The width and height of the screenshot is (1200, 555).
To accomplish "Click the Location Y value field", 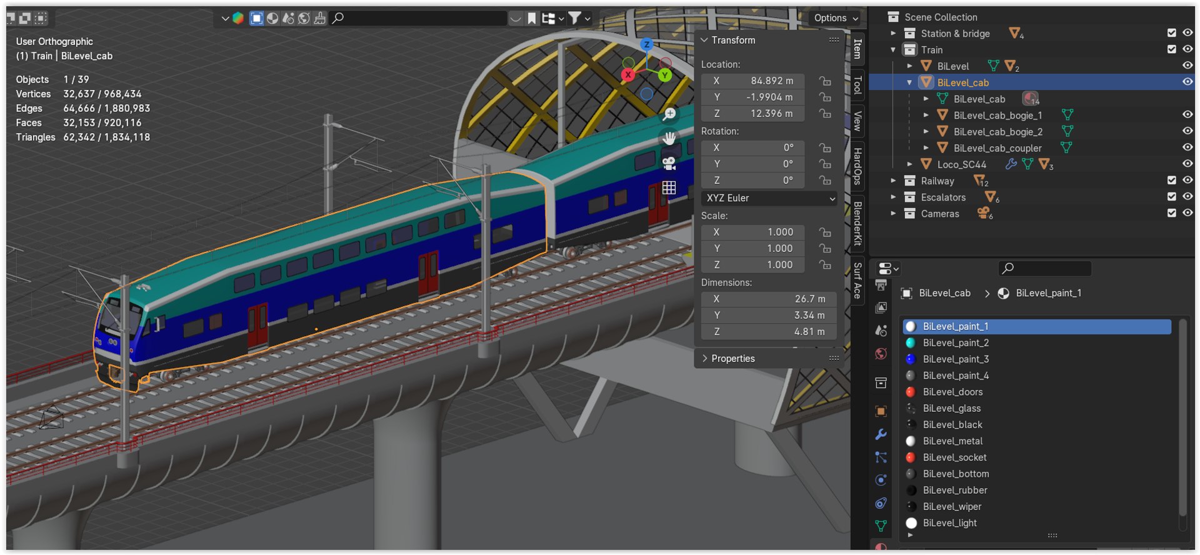I will (x=752, y=97).
